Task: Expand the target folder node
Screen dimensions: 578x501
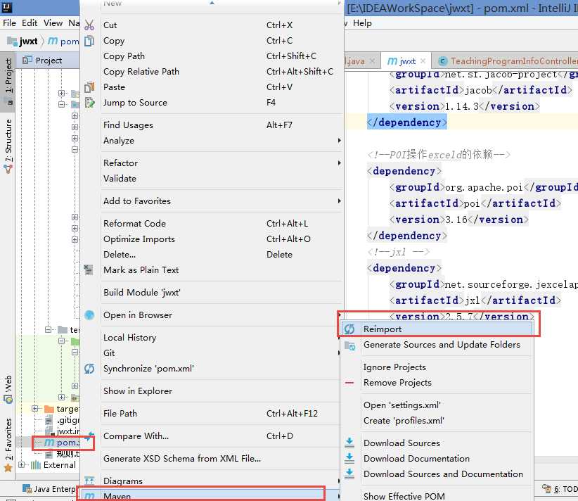Action: 34,408
